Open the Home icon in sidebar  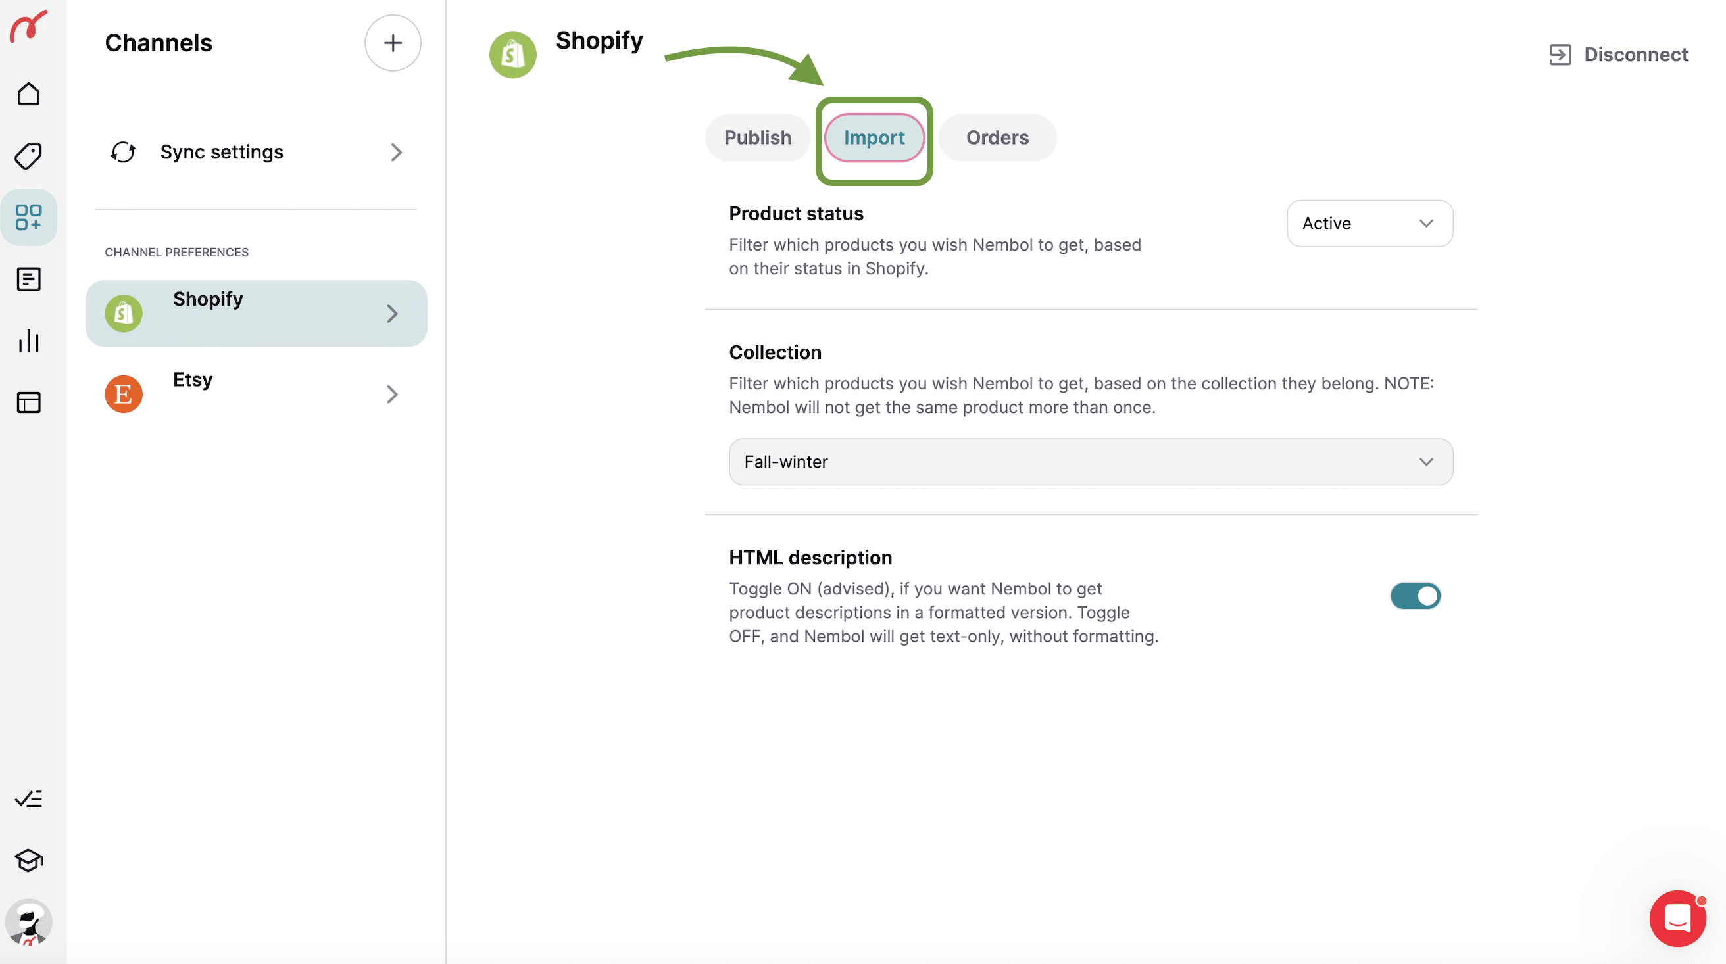pos(28,94)
